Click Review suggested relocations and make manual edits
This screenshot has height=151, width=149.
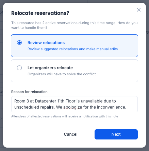(x=72, y=49)
